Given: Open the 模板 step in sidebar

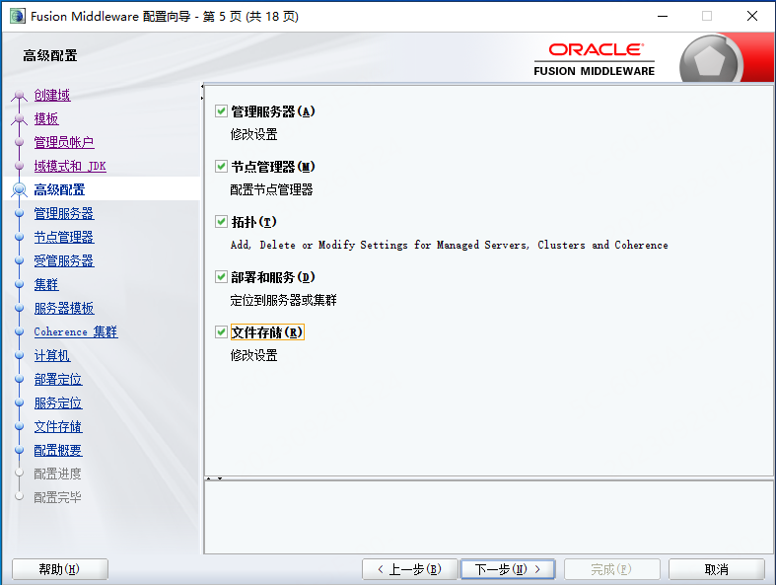Looking at the screenshot, I should pyautogui.click(x=46, y=118).
